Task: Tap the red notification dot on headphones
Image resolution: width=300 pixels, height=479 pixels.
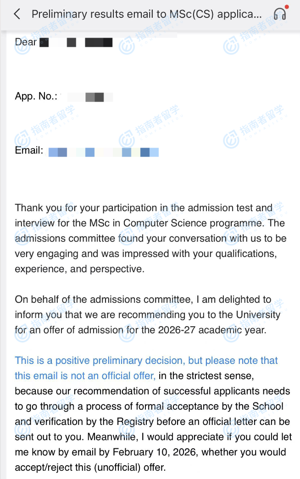Action: [287, 7]
